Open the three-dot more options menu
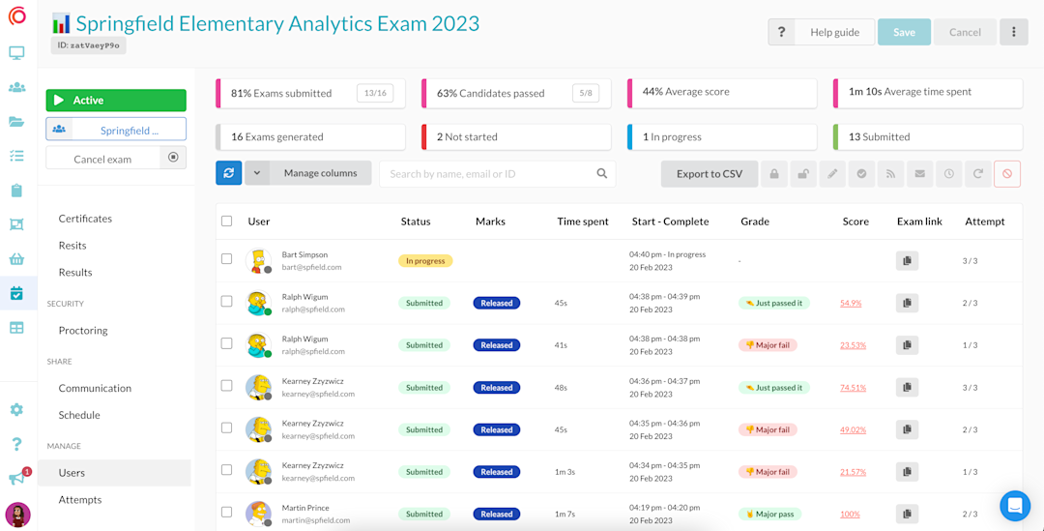The height and width of the screenshot is (531, 1044). coord(1013,32)
